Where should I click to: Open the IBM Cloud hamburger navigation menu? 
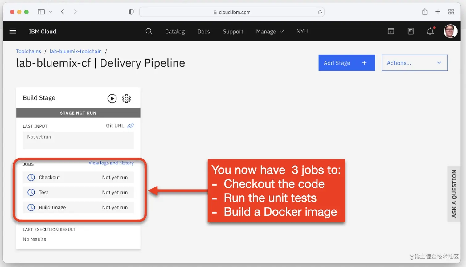13,31
